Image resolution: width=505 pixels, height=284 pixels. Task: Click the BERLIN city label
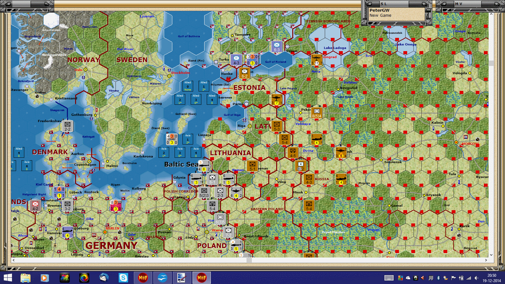point(112,228)
